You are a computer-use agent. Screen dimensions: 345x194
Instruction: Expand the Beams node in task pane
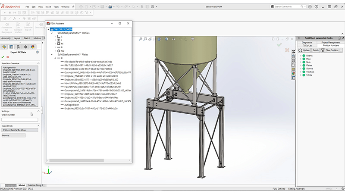pos(301,56)
